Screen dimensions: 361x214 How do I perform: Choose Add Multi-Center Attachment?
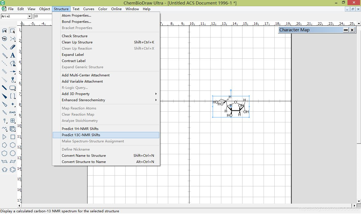click(106, 75)
